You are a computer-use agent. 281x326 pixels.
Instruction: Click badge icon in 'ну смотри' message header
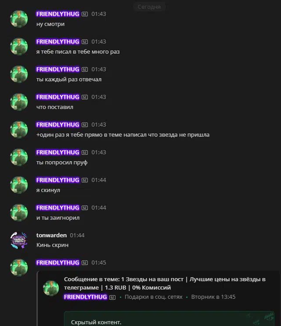(x=85, y=14)
